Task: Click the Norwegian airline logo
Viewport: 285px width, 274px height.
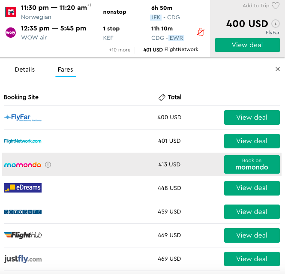Action: pos(11,12)
